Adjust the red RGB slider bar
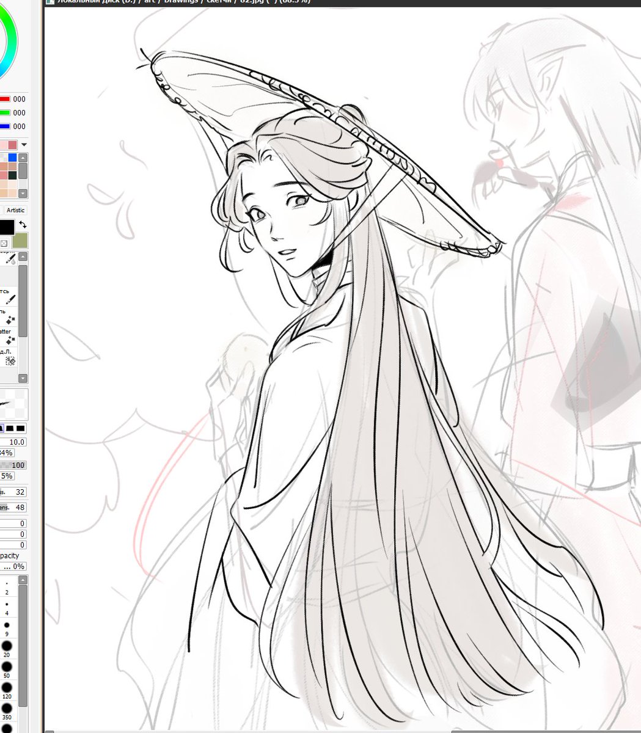The width and height of the screenshot is (641, 733). click(5, 99)
